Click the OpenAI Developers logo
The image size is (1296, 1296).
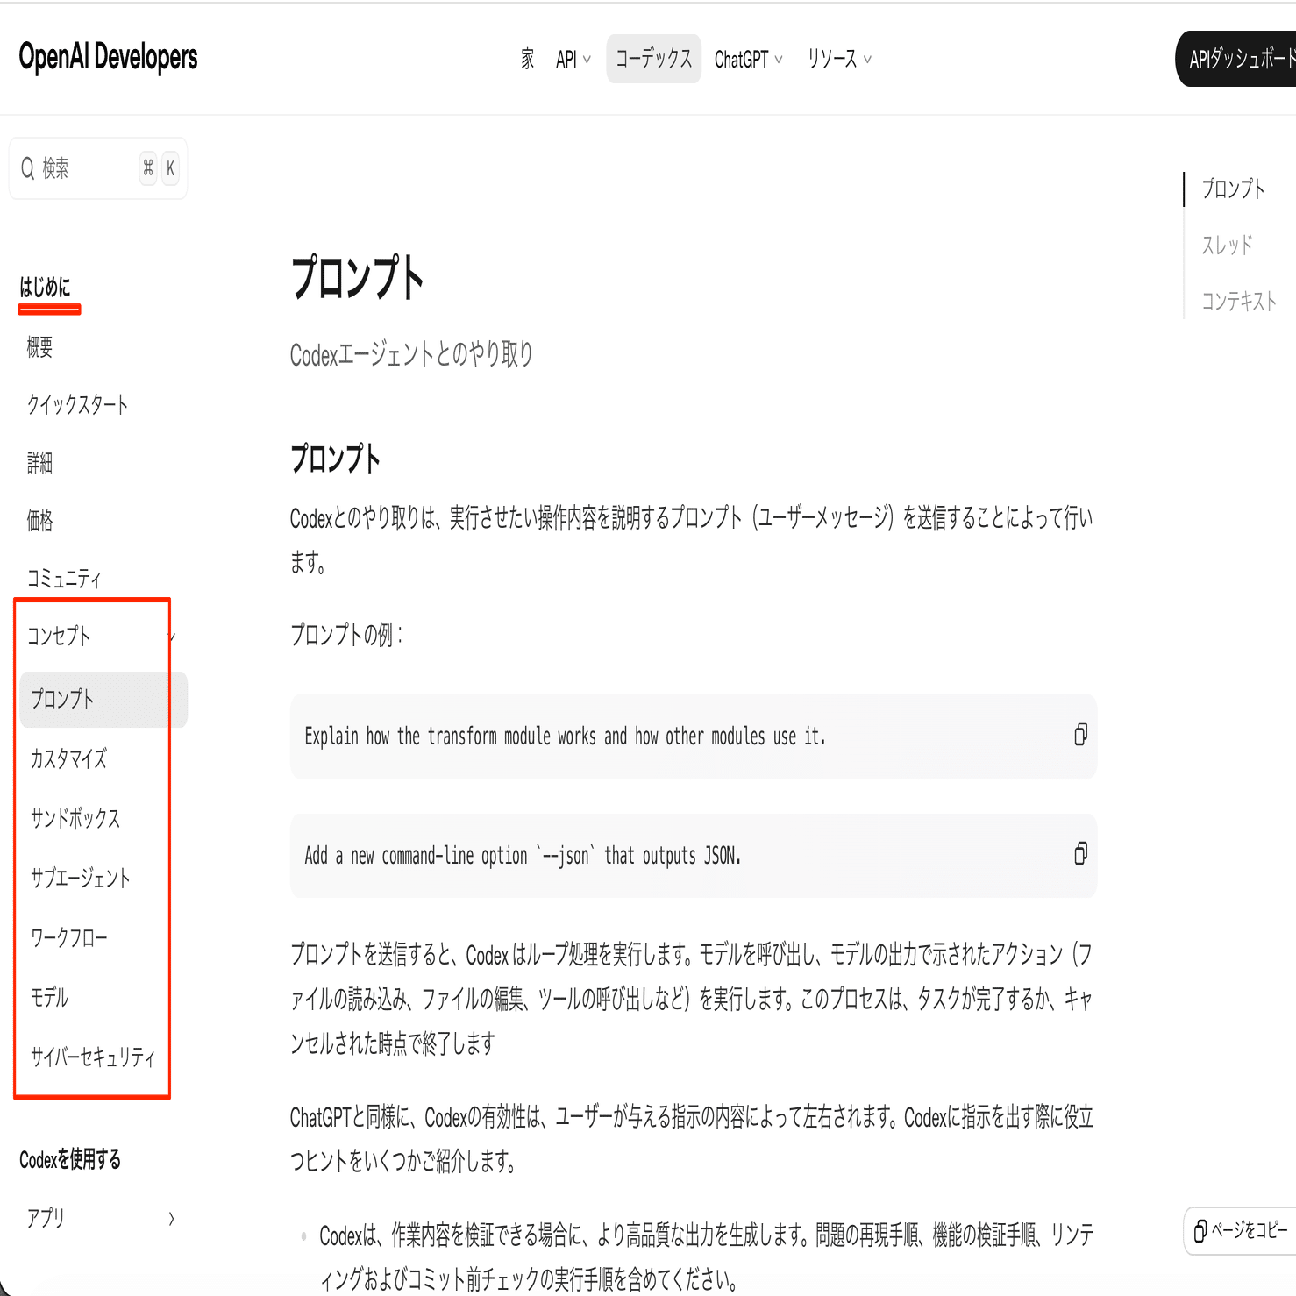pyautogui.click(x=108, y=57)
